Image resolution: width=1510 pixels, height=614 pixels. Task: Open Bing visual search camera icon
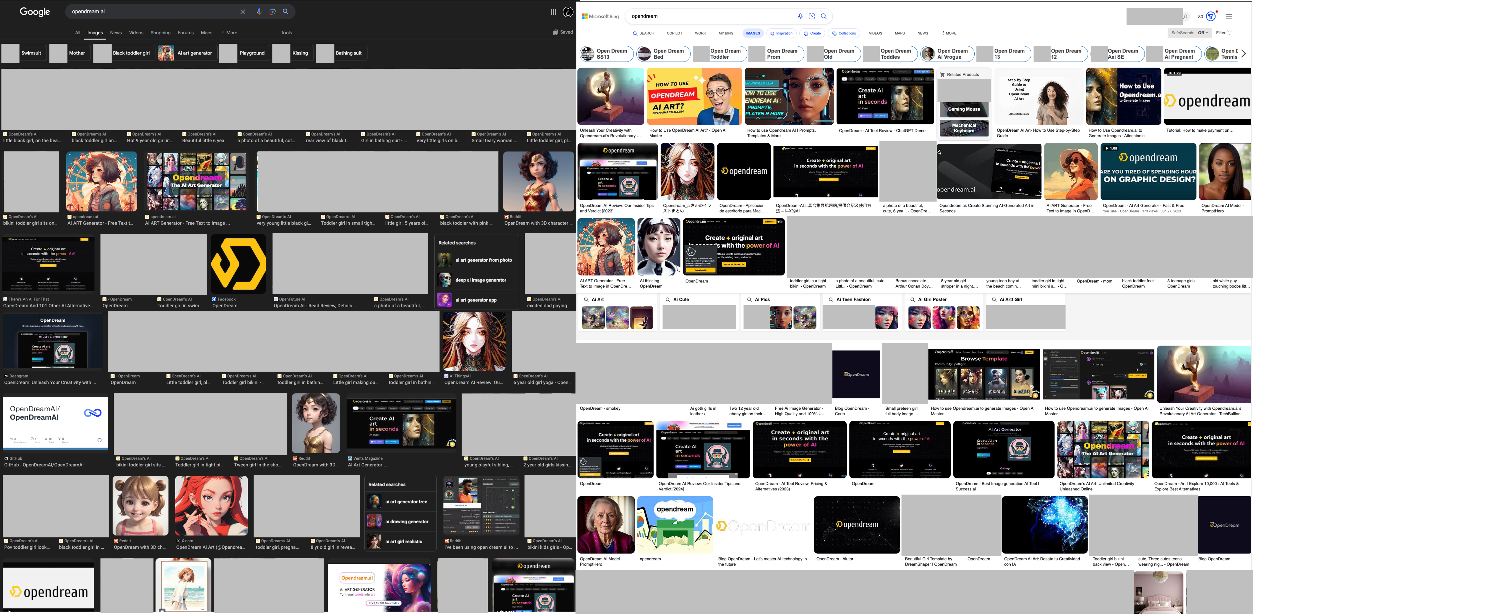click(812, 17)
